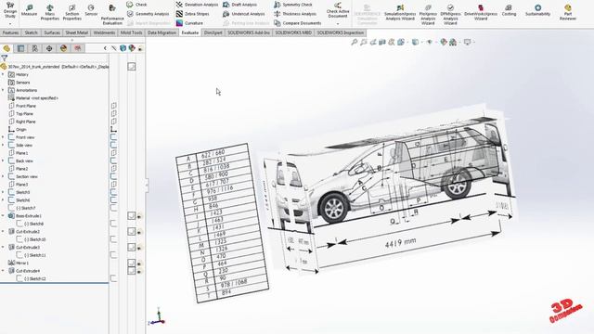Select Material not specified item
Screen dimensions: 594x334
coord(33,98)
